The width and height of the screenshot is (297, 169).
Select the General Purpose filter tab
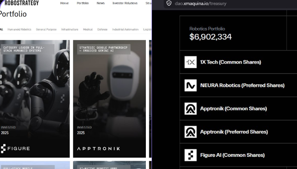(x=46, y=30)
